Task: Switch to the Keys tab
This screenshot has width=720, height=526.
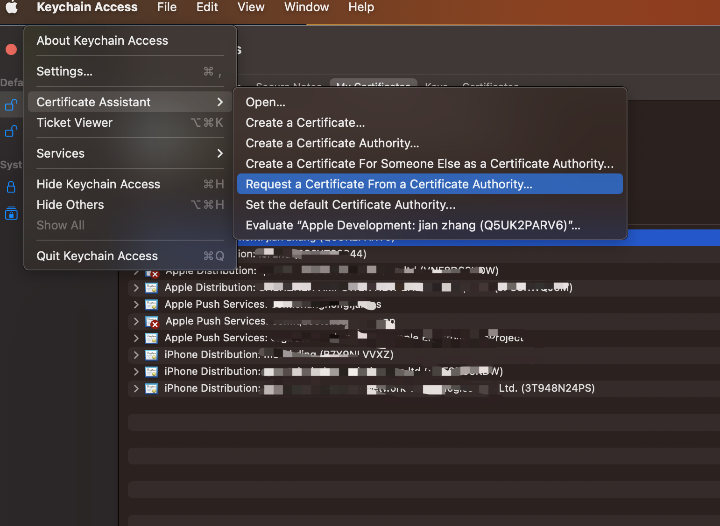Action: pyautogui.click(x=436, y=85)
